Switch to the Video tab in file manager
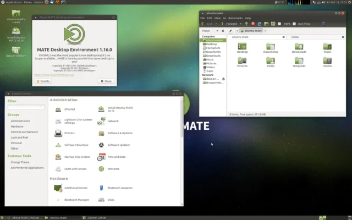 pos(315,37)
